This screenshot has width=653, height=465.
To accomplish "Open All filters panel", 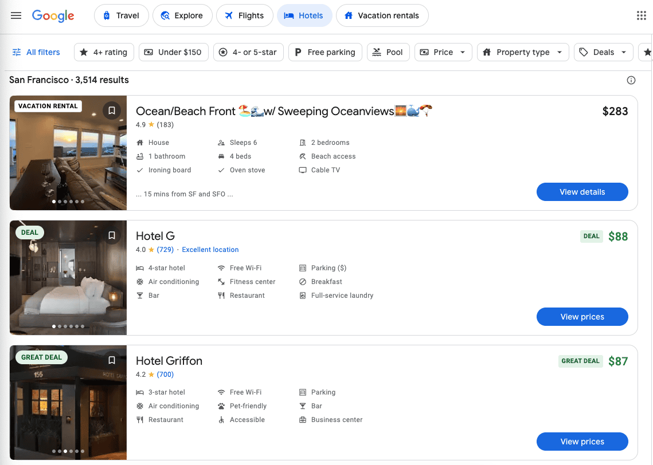I will 36,52.
